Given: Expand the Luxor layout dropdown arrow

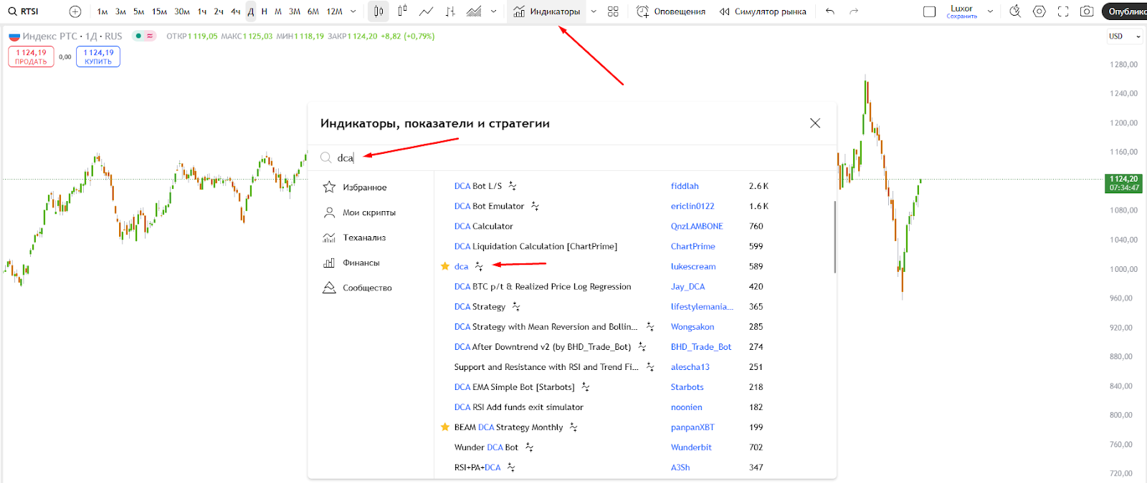Looking at the screenshot, I should point(991,11).
